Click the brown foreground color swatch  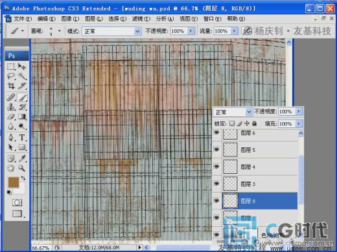14,182
